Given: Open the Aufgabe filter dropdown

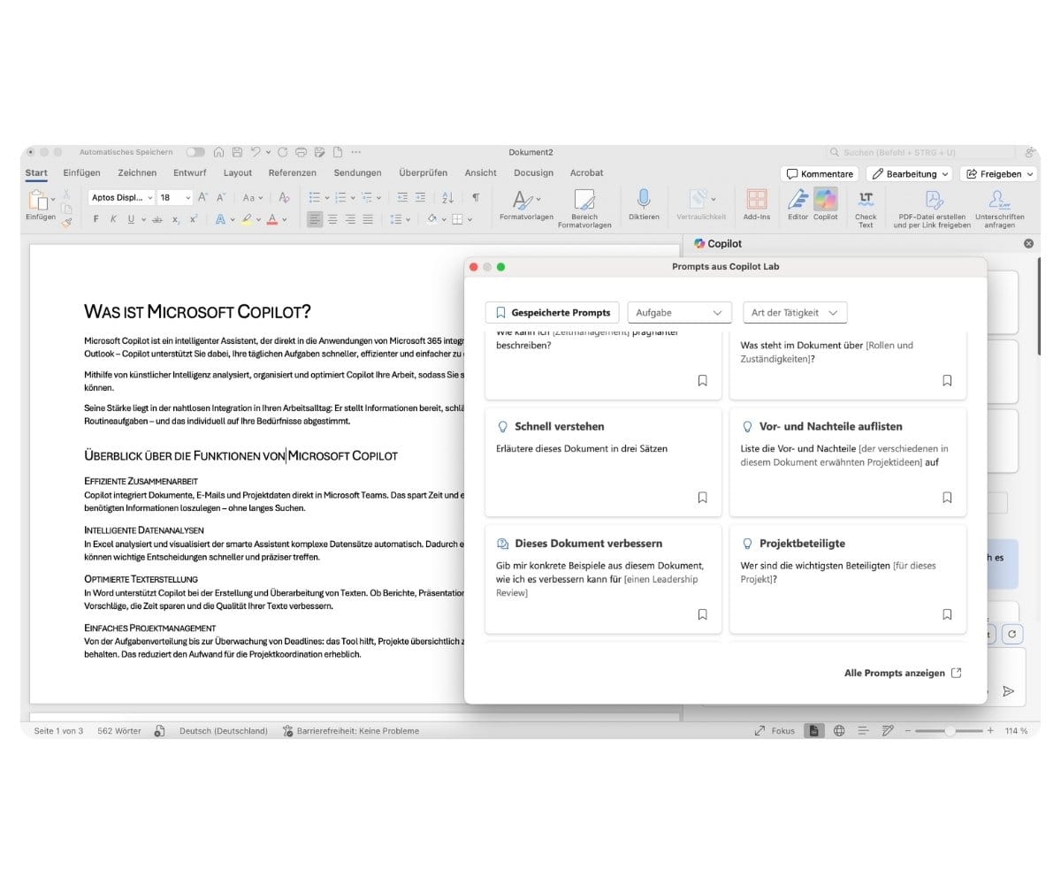Looking at the screenshot, I should click(680, 313).
